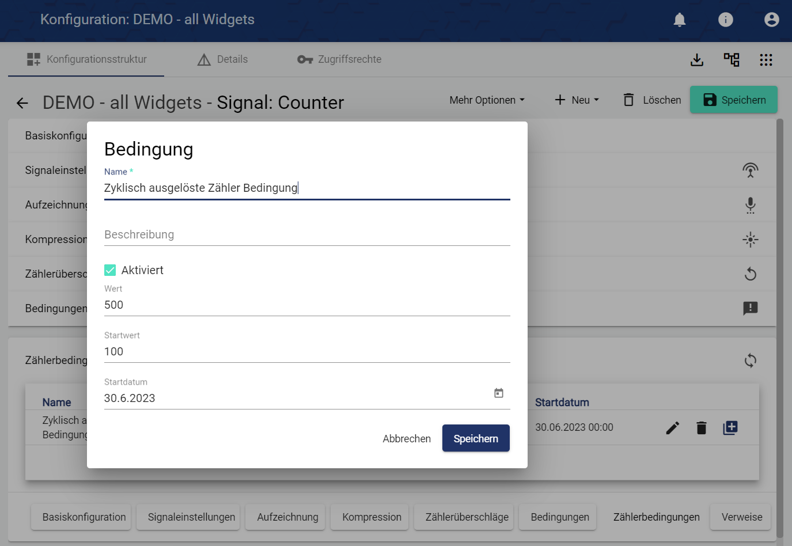The image size is (792, 546).
Task: Open the info circle icon
Action: 726,20
